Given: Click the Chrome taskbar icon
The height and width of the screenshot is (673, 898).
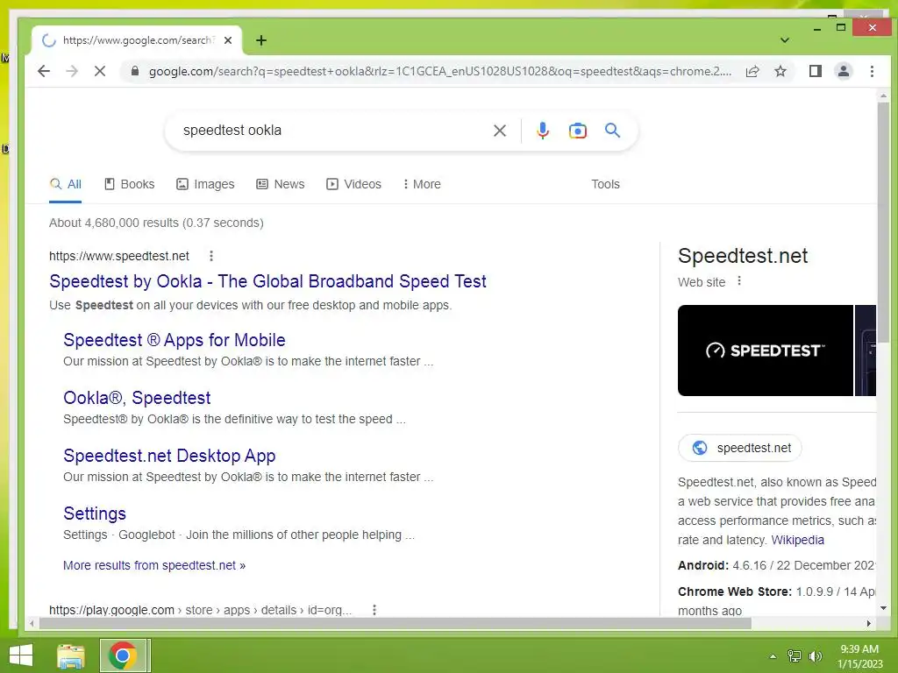Looking at the screenshot, I should click(x=123, y=655).
